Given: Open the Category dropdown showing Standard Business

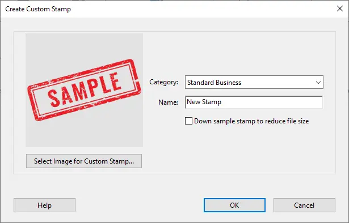Looking at the screenshot, I should click(x=254, y=82).
